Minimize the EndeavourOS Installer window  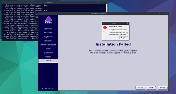point(160,13)
